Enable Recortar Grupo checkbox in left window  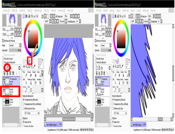coord(3,59)
